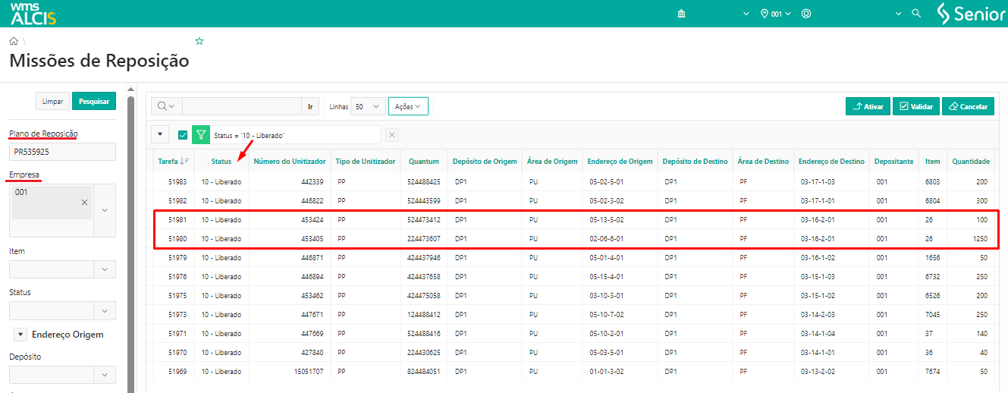
Task: Sort by the Tarefa column header
Action: pyautogui.click(x=168, y=162)
